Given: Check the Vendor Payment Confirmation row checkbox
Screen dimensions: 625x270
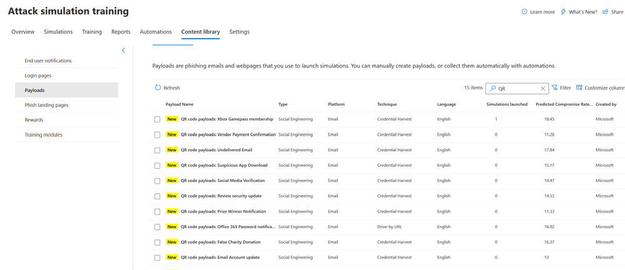Looking at the screenshot, I should click(x=158, y=135).
